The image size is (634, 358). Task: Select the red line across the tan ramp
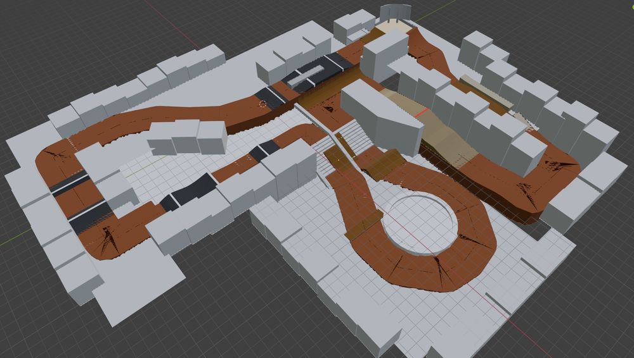(422, 113)
